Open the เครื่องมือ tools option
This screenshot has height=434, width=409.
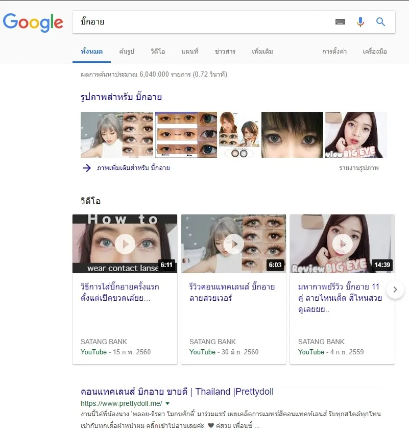pyautogui.click(x=375, y=52)
